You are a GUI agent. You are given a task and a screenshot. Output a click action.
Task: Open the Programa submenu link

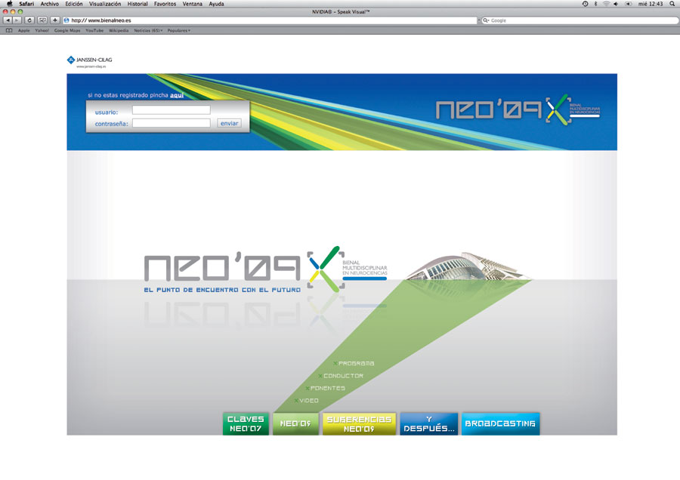pos(354,364)
